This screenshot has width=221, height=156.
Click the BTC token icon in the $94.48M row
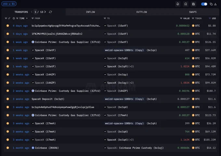(x=193, y=66)
